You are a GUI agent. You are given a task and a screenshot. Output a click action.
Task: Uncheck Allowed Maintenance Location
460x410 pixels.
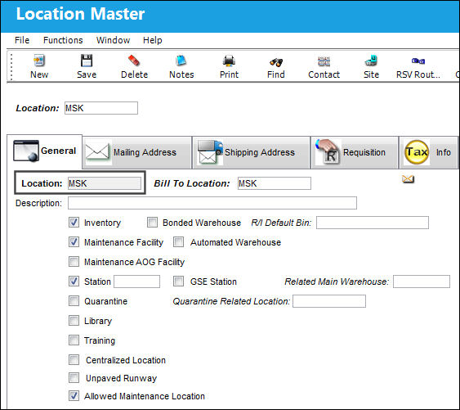[x=74, y=395]
